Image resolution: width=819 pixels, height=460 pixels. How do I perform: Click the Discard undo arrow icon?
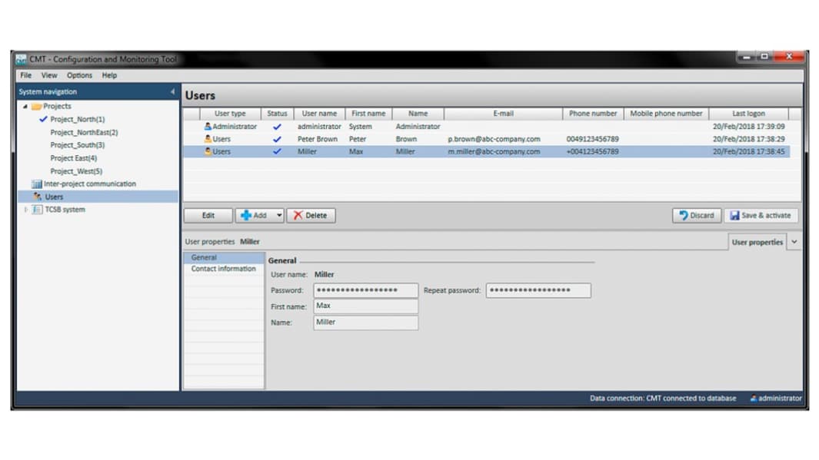click(683, 215)
